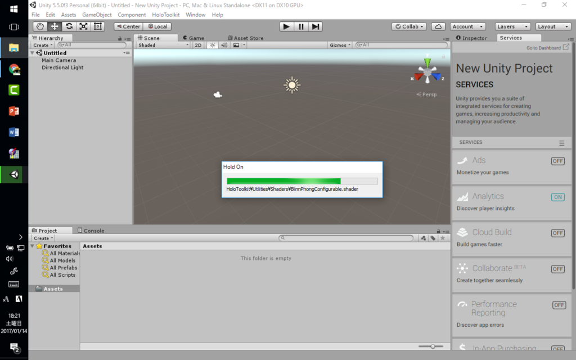This screenshot has width=576, height=360.
Task: Switch to the Inspector tab
Action: point(471,38)
